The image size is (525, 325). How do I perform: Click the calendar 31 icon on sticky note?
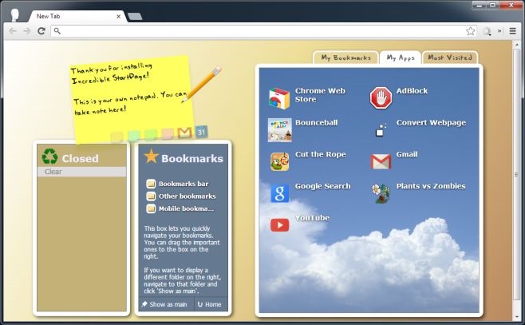click(x=201, y=132)
